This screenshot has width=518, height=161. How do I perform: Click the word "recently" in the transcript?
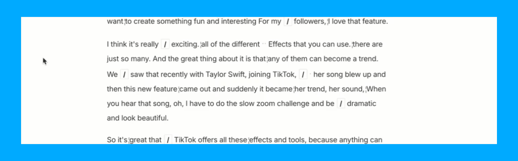(176, 74)
